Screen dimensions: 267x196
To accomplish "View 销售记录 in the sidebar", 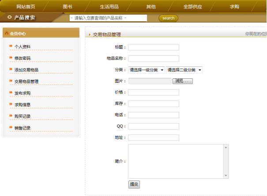I will click(x=23, y=128).
